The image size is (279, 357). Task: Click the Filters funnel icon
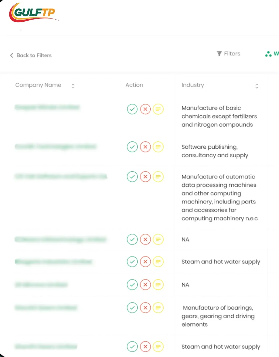(219, 53)
